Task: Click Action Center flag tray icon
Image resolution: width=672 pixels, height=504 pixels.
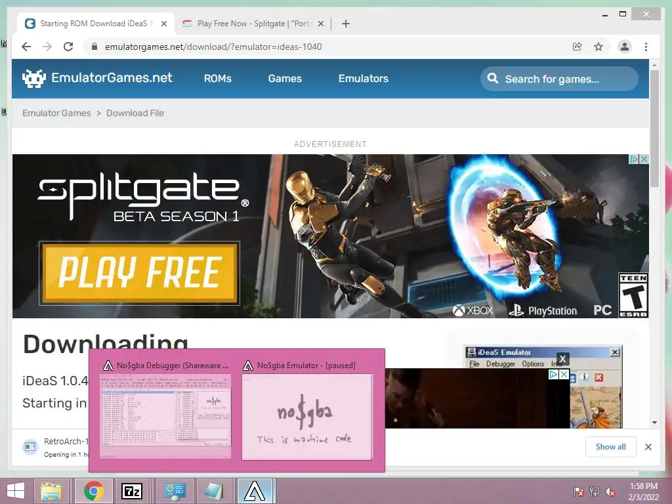Action: click(579, 491)
